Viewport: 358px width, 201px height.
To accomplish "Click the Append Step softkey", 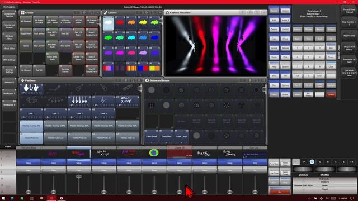I will (x=349, y=36).
